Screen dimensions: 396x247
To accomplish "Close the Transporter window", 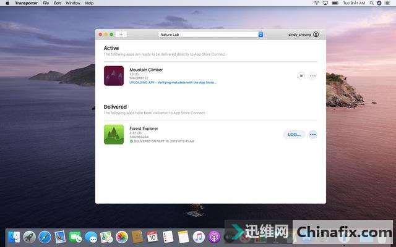I will [100, 35].
